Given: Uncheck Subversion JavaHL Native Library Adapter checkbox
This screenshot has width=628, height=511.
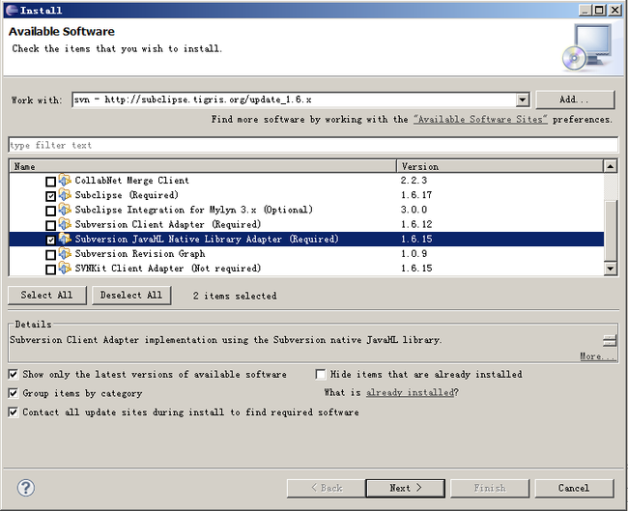Looking at the screenshot, I should point(50,240).
